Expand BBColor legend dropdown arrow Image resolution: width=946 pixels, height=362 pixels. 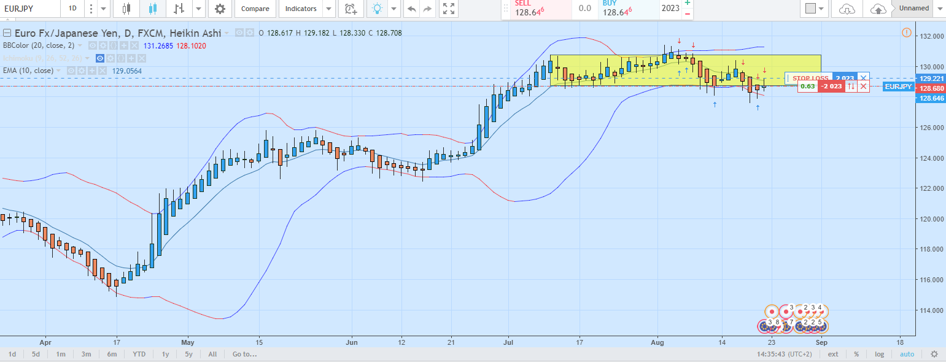(81, 45)
